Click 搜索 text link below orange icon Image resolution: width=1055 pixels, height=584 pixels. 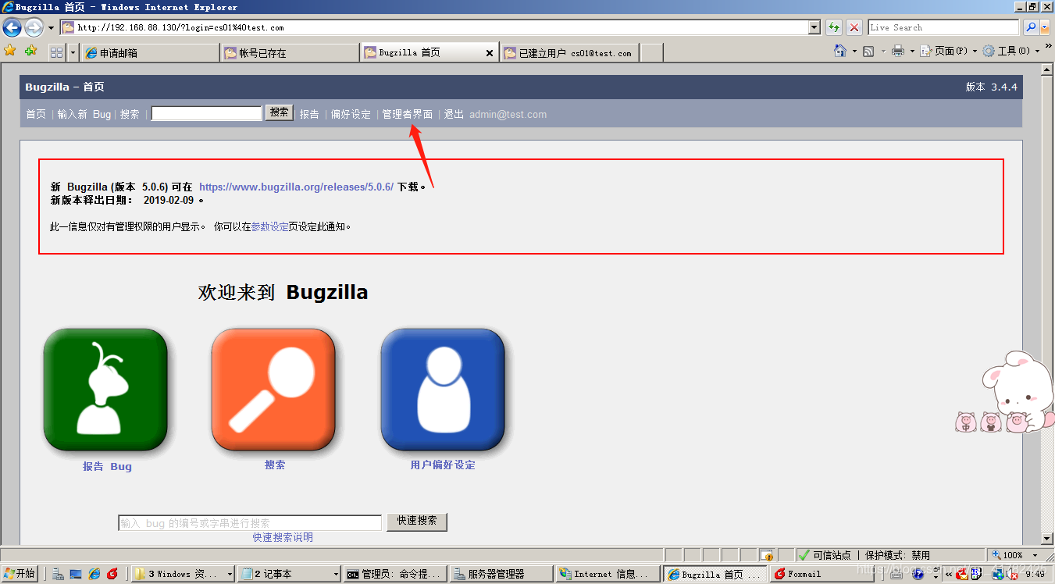275,465
